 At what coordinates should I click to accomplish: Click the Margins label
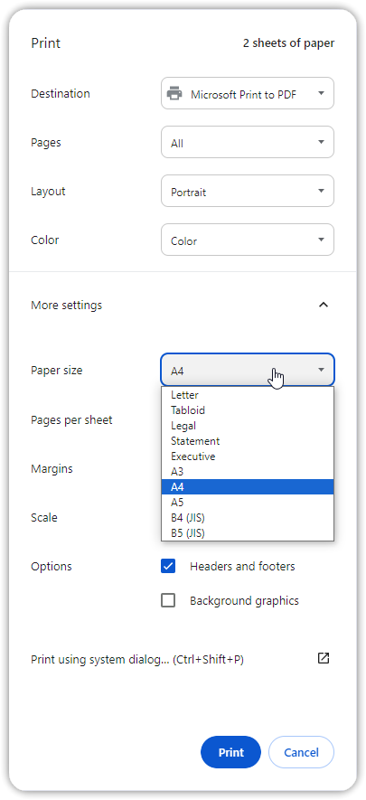[x=52, y=468]
